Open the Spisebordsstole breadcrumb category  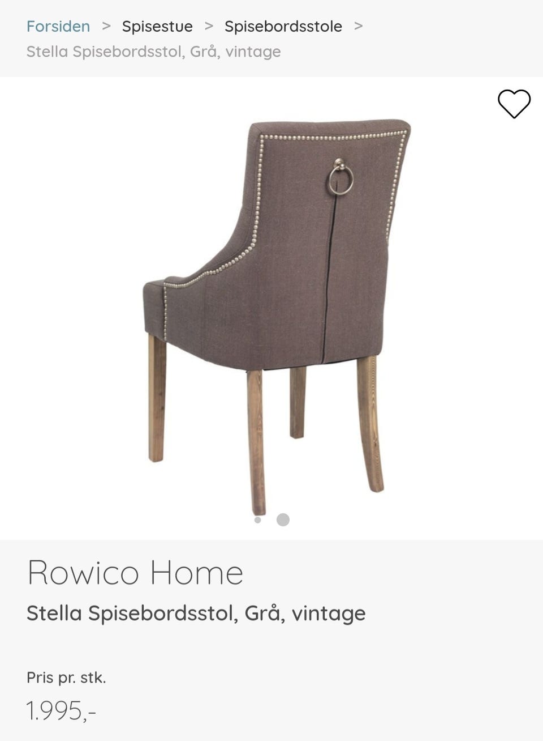point(283,26)
